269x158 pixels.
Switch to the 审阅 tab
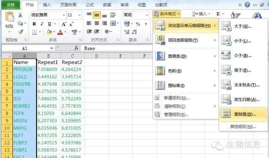tap(124, 5)
